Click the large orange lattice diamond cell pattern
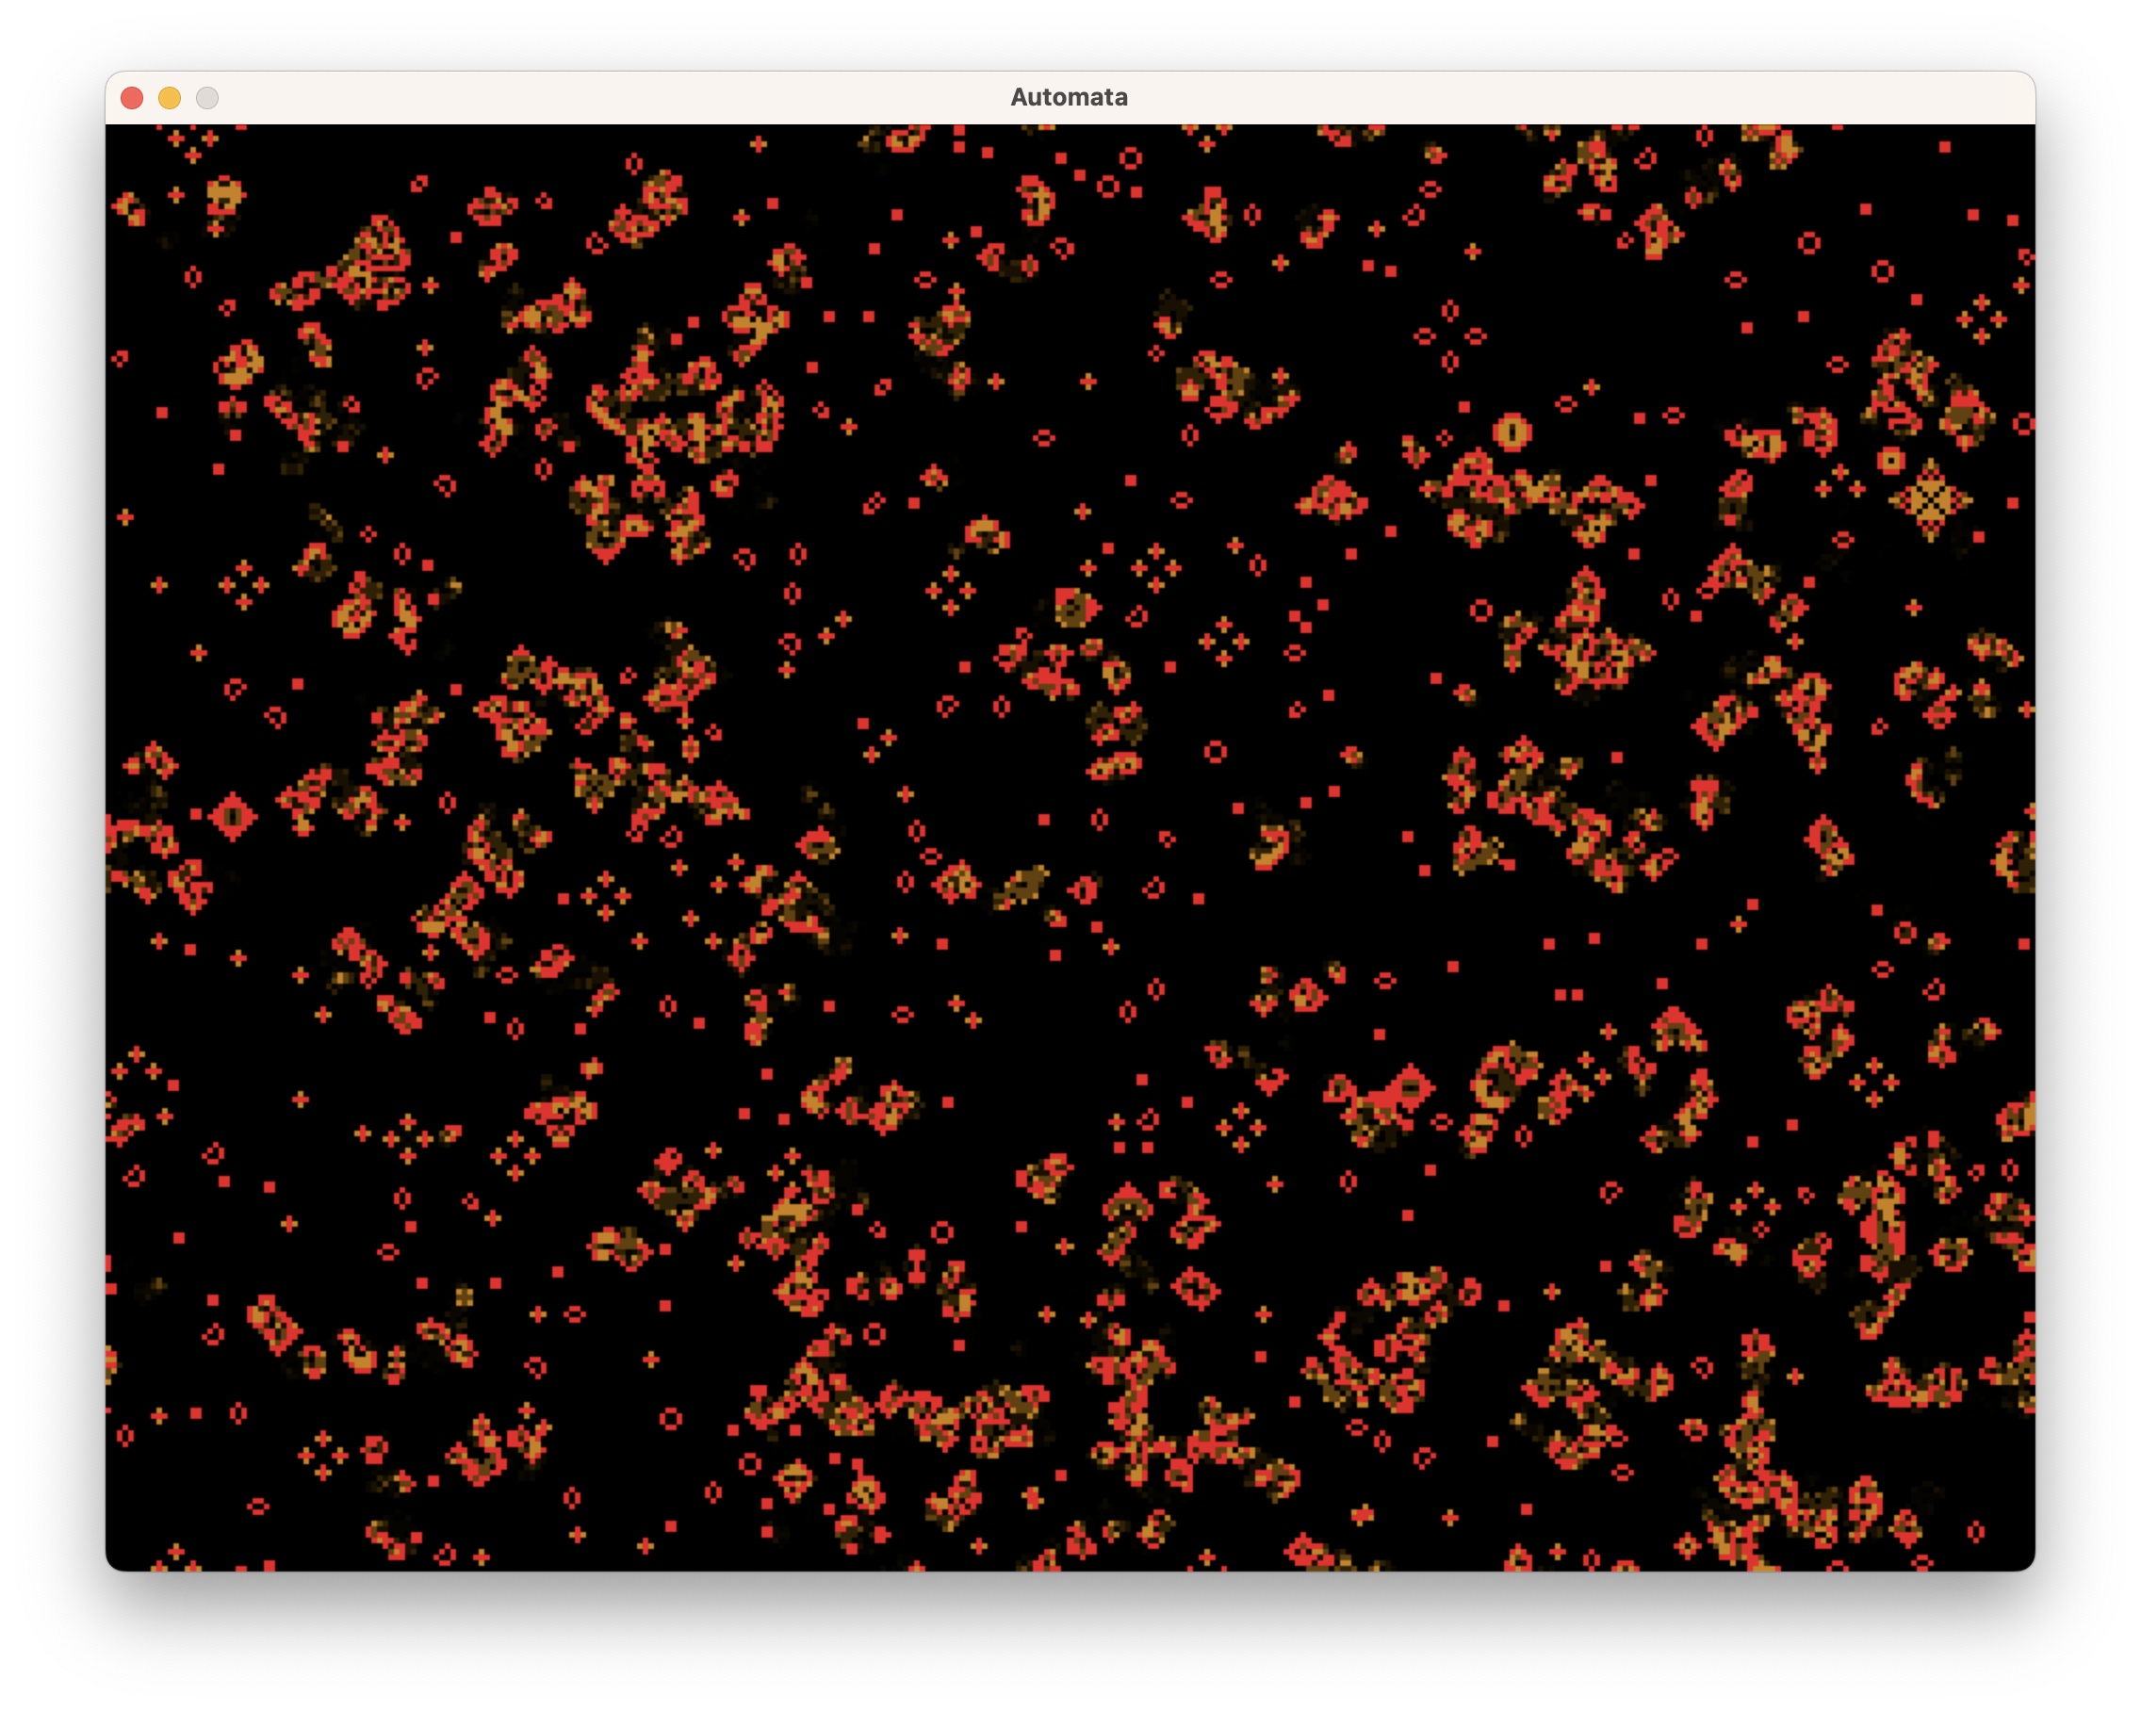Image resolution: width=2141 pixels, height=1711 pixels. tap(1930, 499)
